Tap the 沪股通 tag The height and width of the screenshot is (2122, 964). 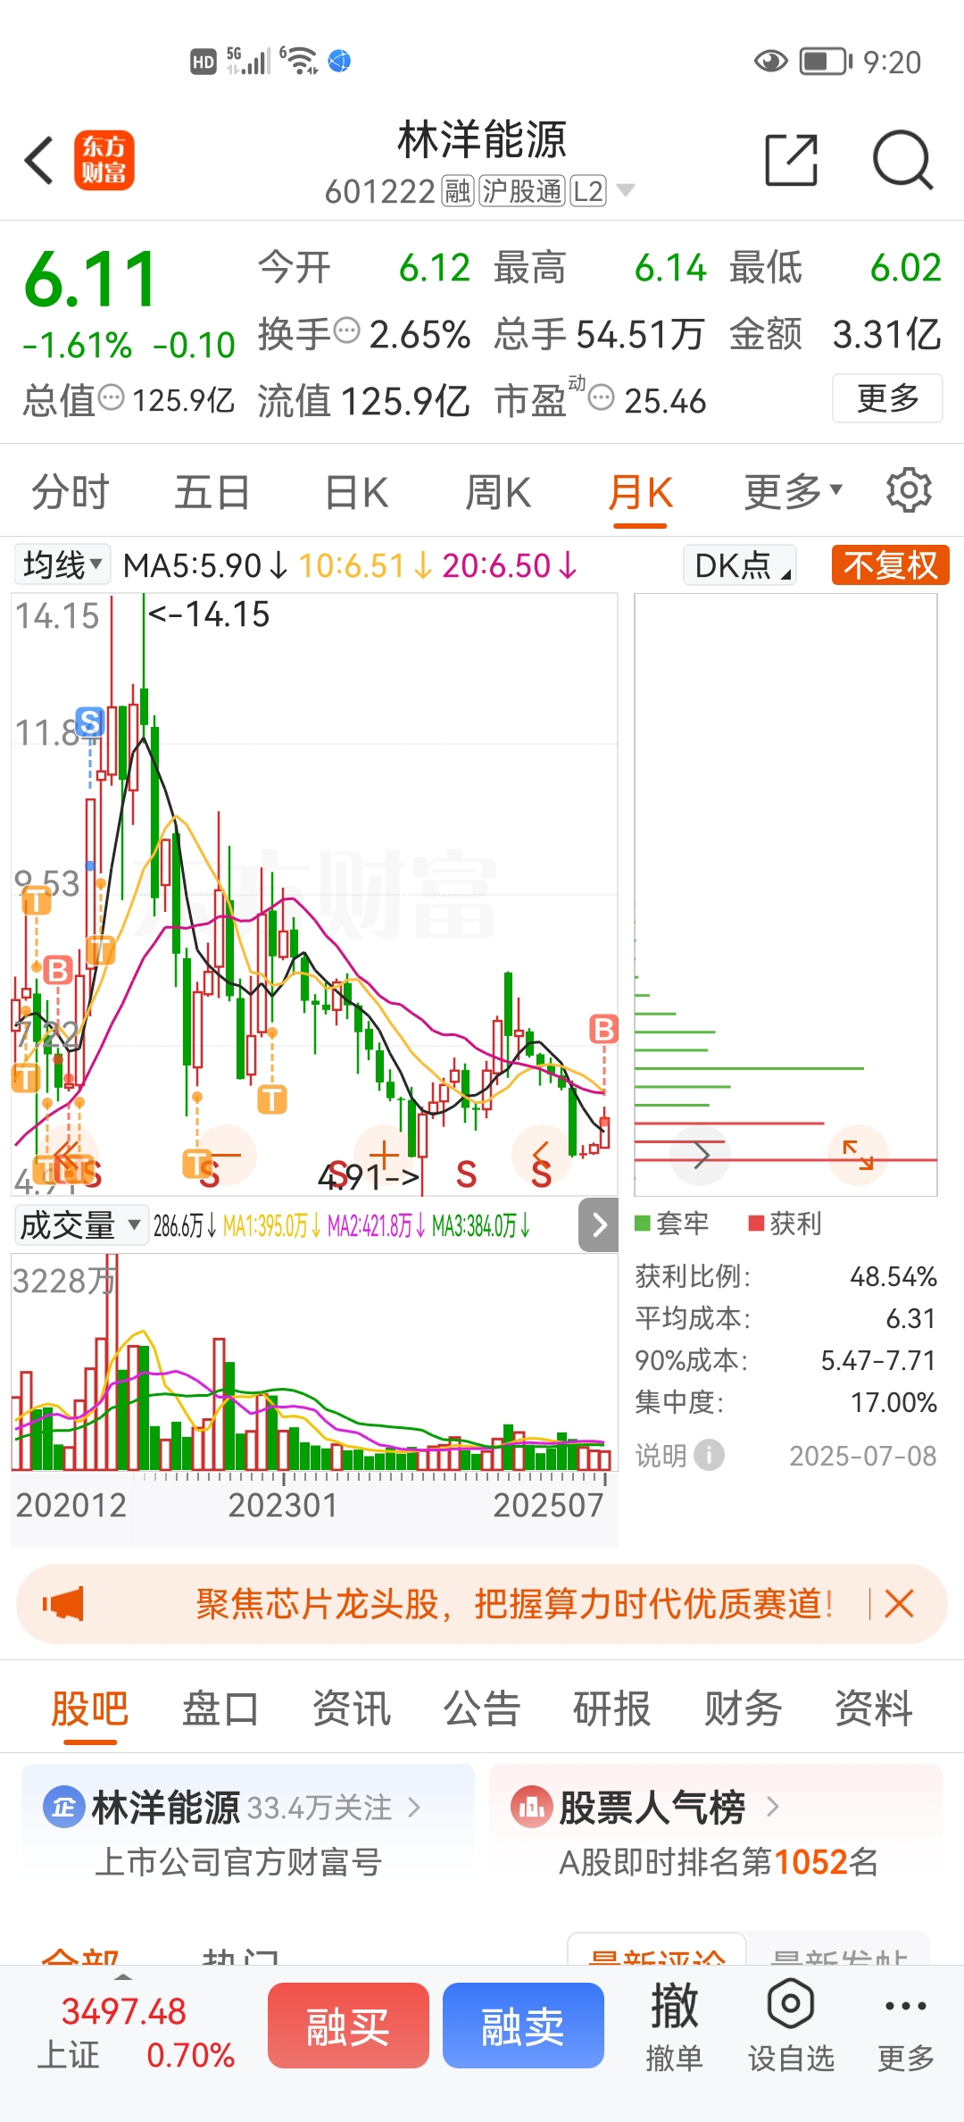pyautogui.click(x=522, y=190)
